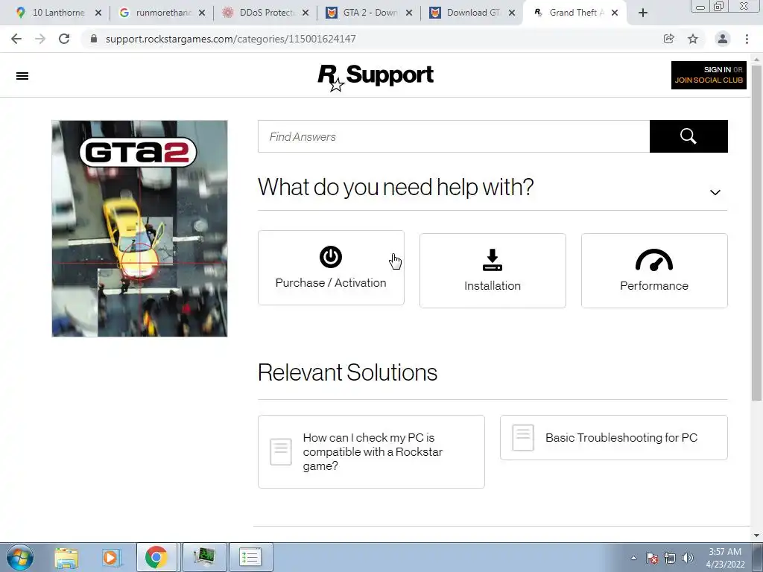Screen dimensions: 763x572
Task: Show hidden system tray icons arrow
Action: pyautogui.click(x=633, y=558)
